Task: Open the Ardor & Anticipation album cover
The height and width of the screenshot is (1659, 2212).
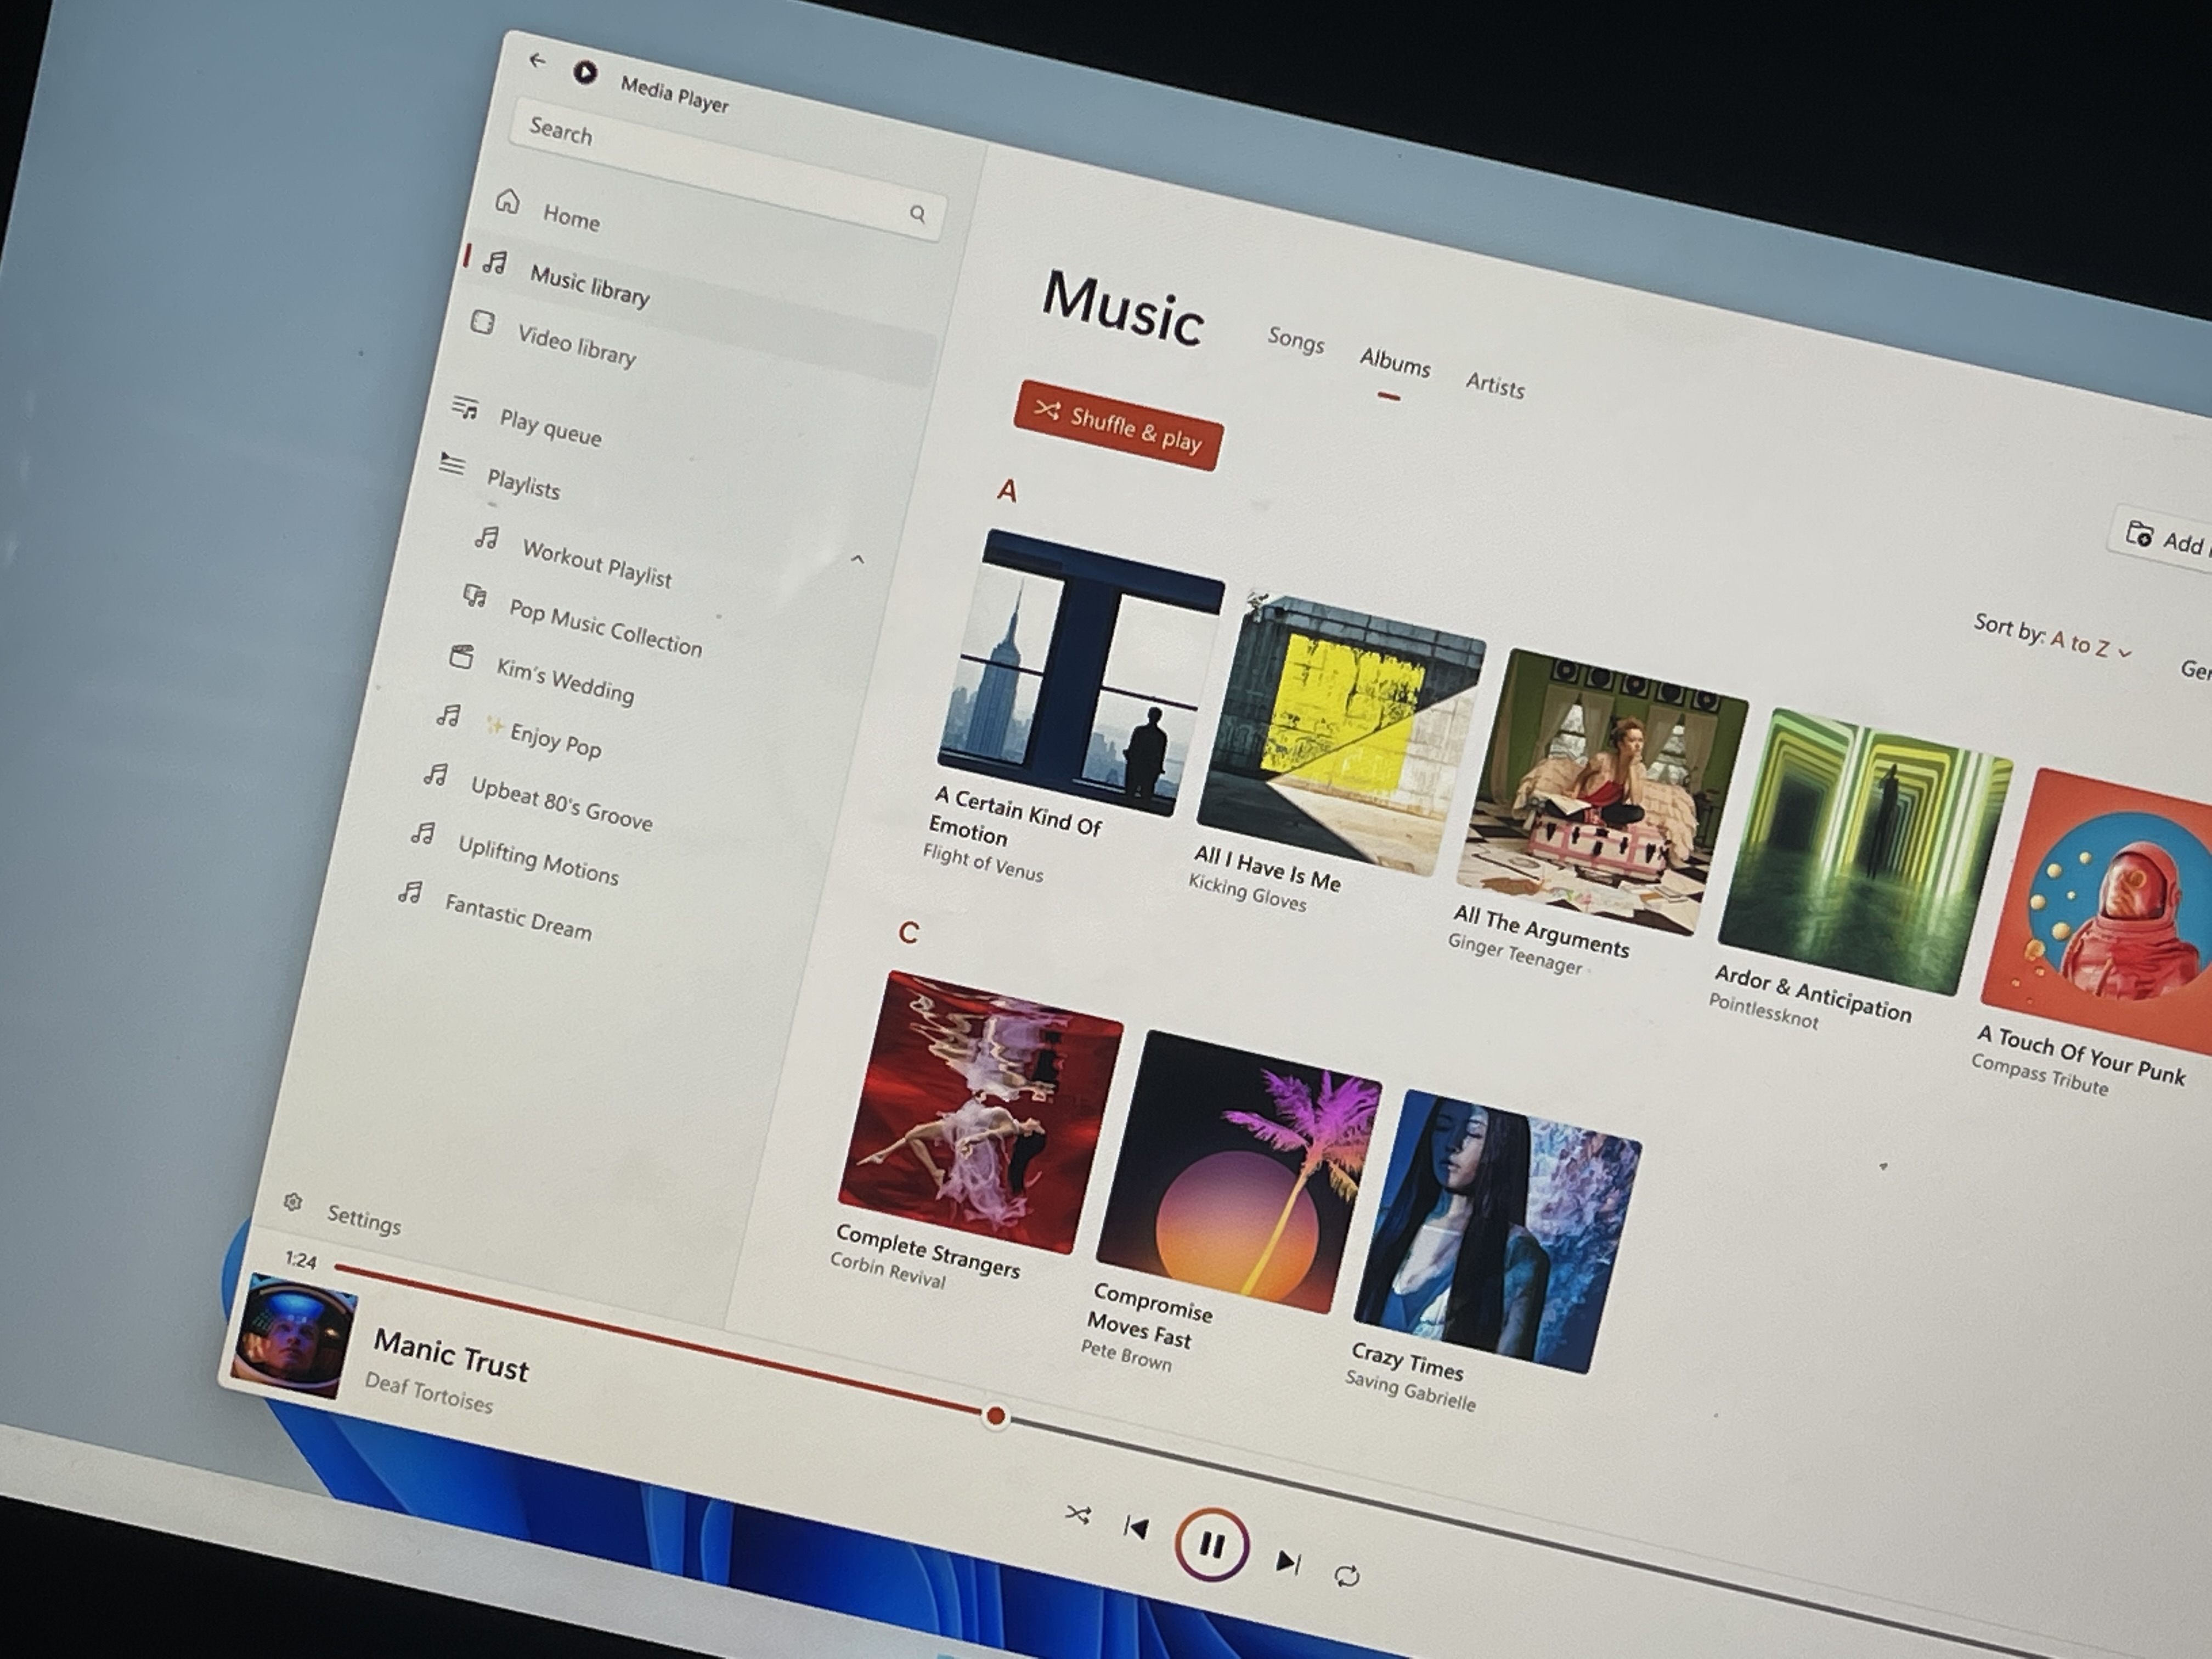Action: click(x=1865, y=852)
